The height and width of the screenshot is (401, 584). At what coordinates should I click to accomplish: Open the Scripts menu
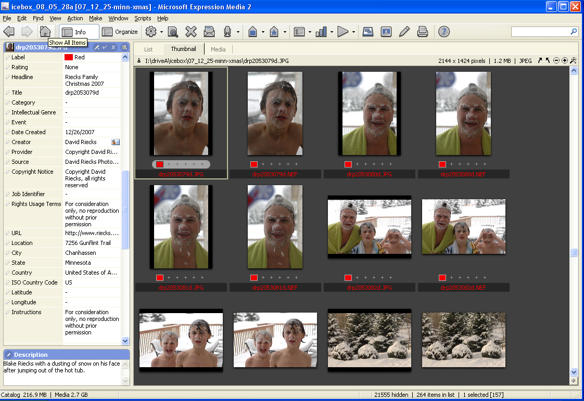point(143,18)
